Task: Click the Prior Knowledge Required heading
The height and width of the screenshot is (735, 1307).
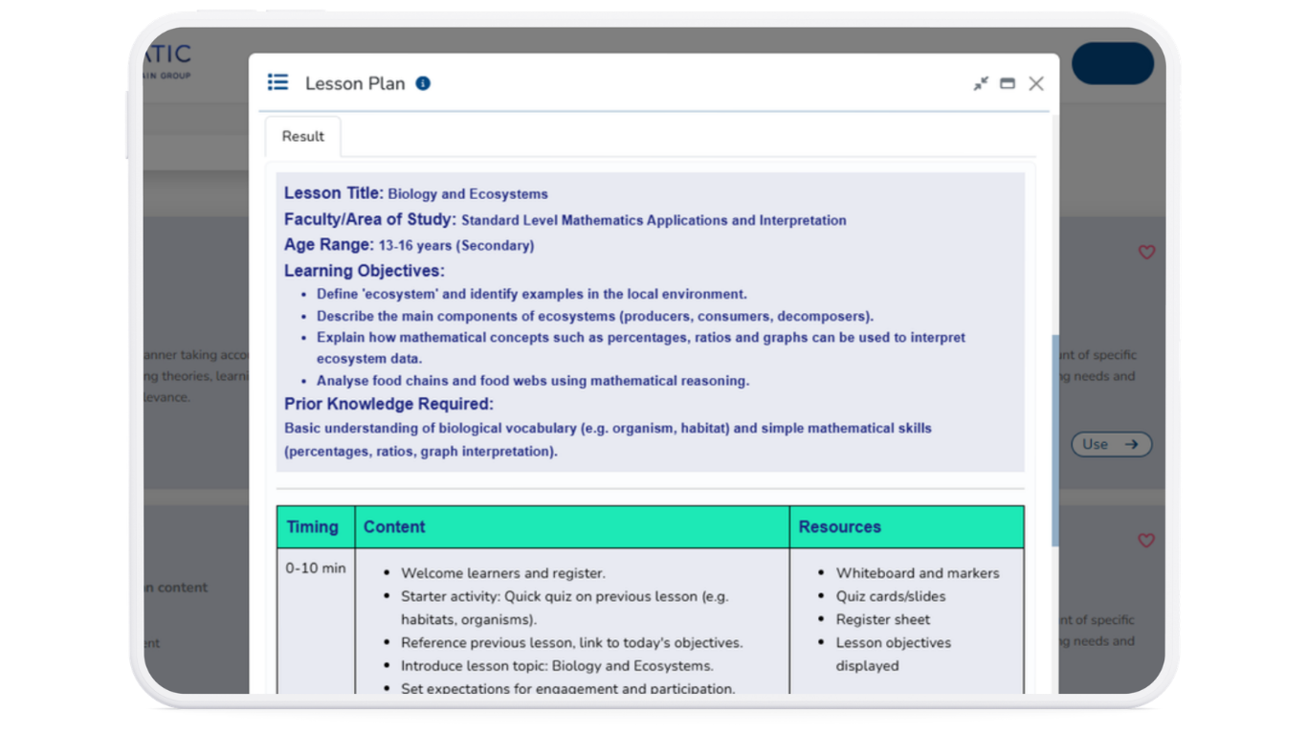Action: 388,404
